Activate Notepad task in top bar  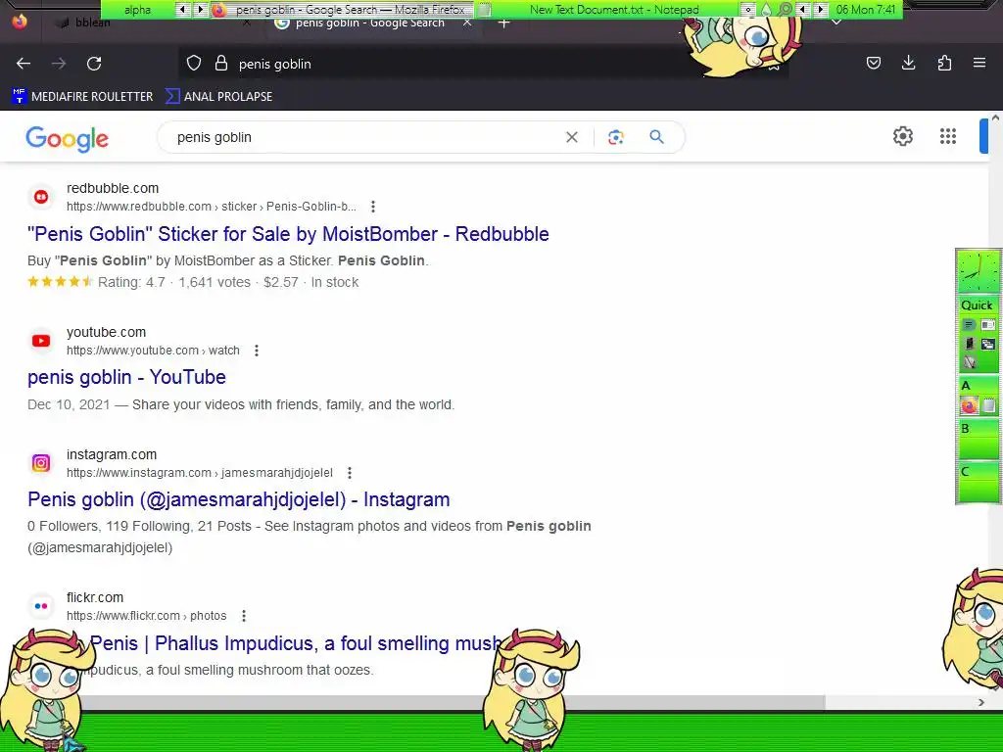click(x=605, y=10)
